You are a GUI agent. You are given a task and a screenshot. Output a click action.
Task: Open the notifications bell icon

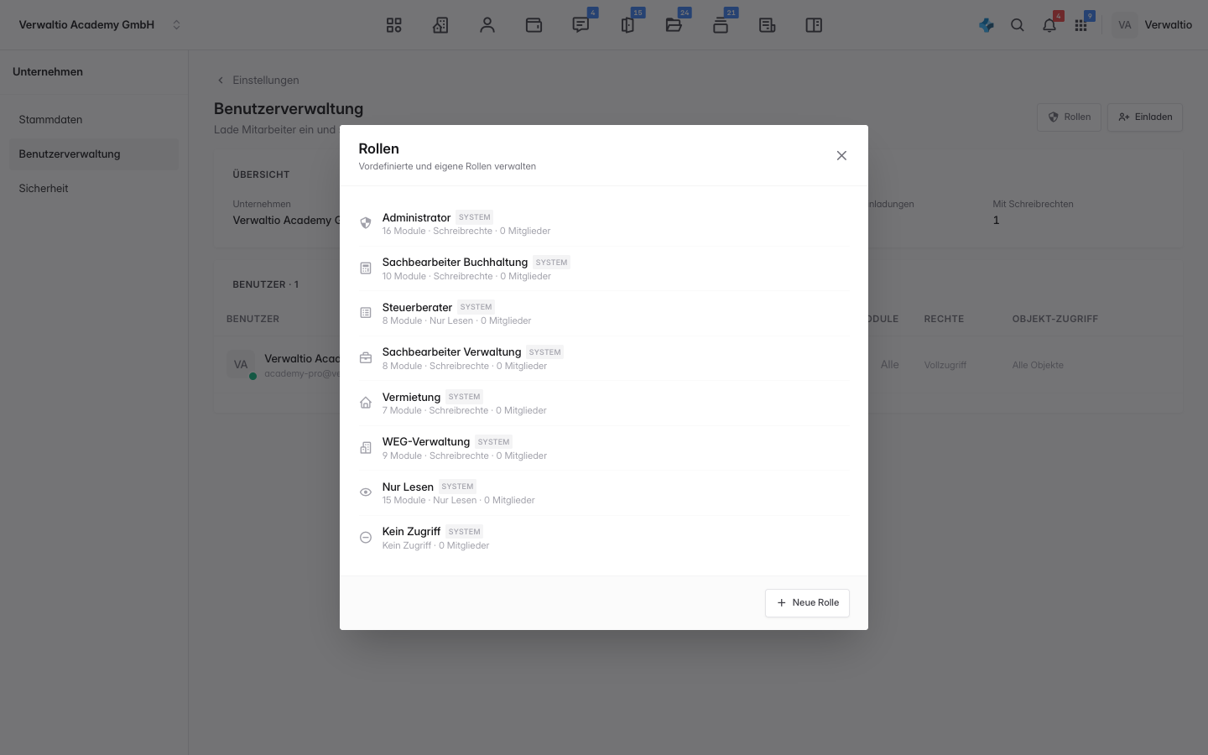point(1049,25)
